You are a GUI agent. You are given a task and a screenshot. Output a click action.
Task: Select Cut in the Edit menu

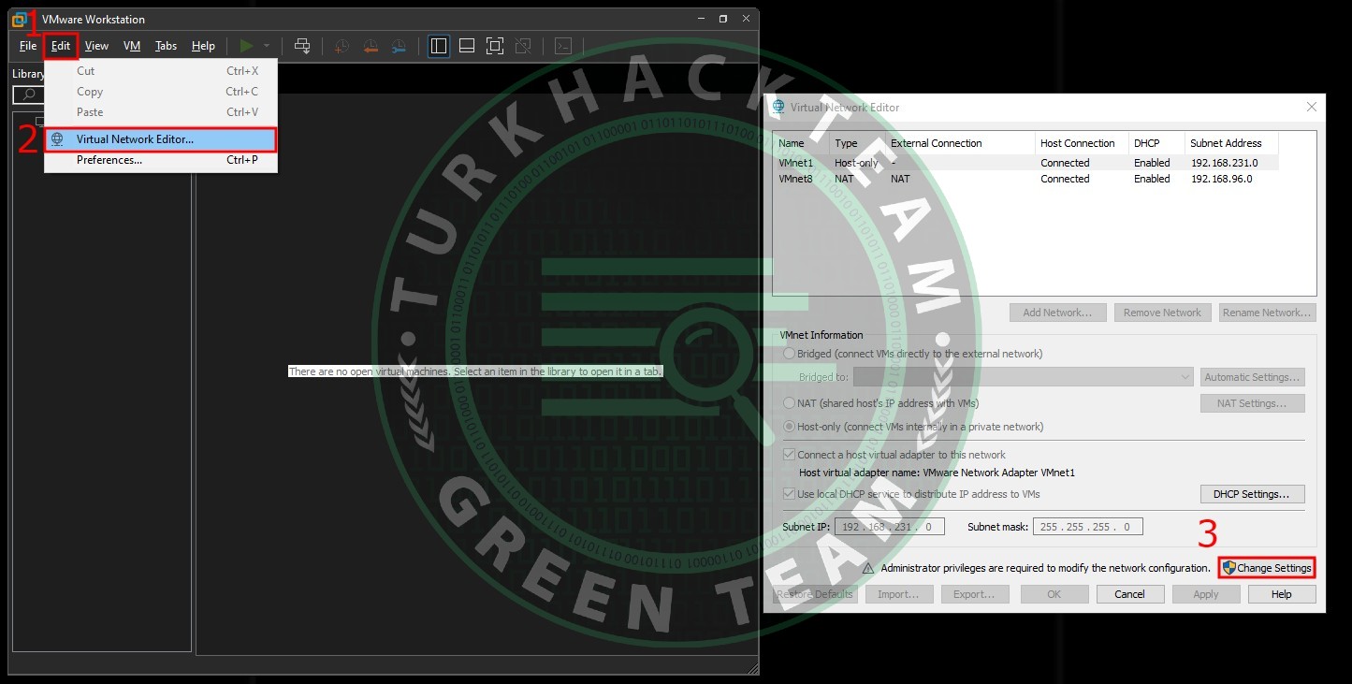pos(161,71)
